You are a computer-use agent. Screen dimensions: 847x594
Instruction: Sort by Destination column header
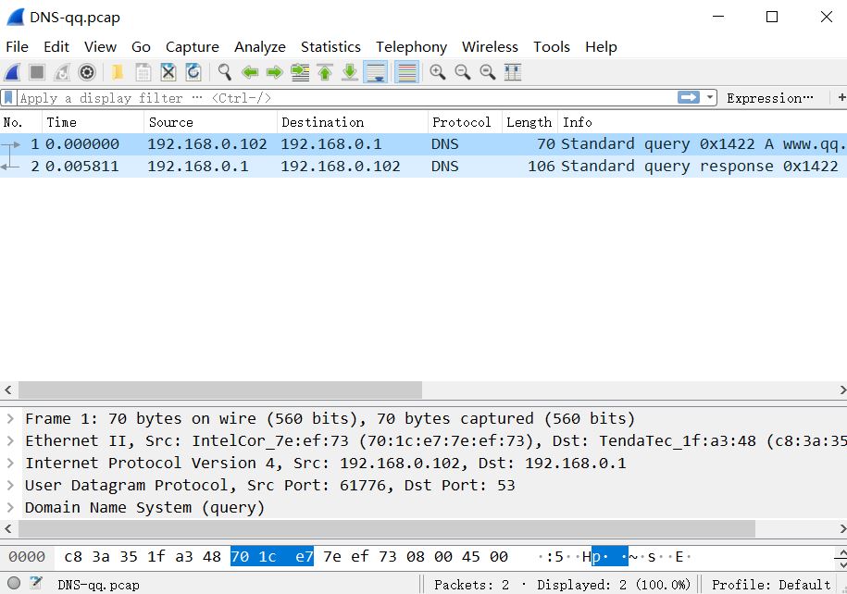(352, 122)
